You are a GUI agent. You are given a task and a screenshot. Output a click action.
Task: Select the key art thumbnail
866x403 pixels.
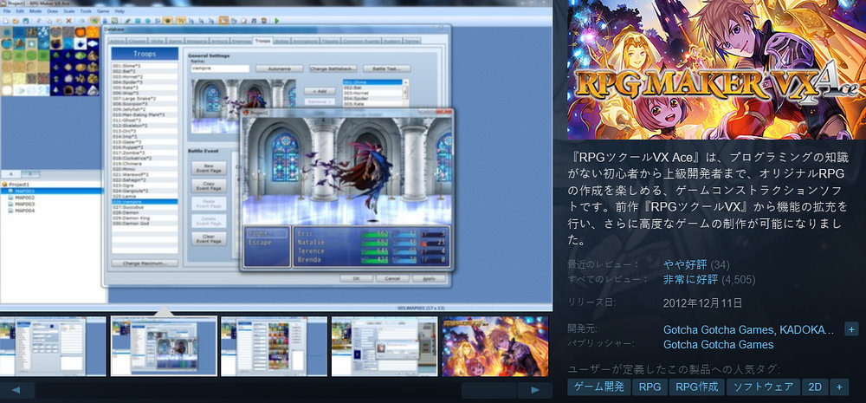point(495,346)
